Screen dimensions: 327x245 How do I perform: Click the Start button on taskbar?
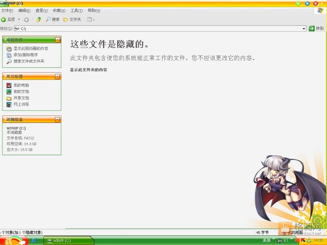[14, 241]
